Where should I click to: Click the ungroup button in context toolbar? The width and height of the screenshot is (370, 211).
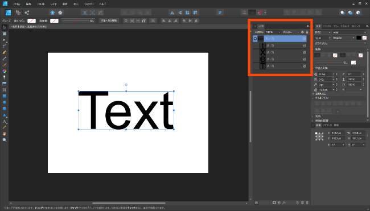(109, 20)
